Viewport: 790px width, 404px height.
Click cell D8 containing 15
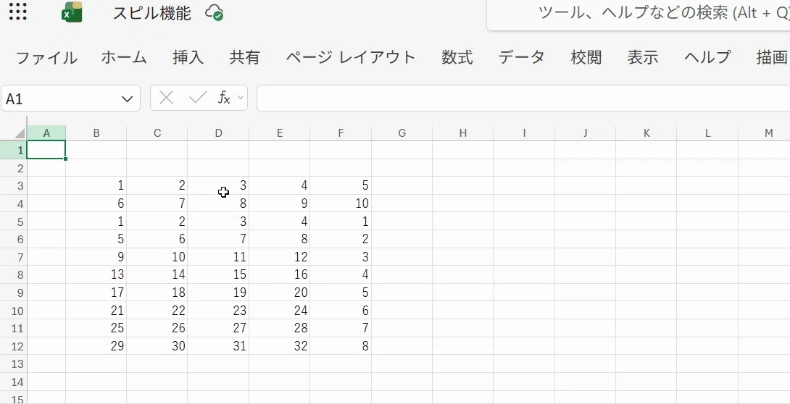218,274
